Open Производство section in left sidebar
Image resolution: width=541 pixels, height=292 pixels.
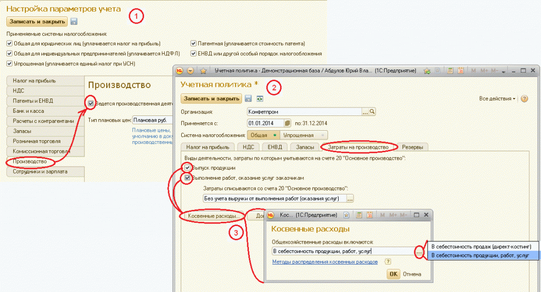[x=45, y=161]
